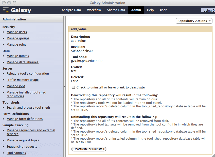215x157 pixels.
Task: Open the Workflow menu
Action: point(94,10)
